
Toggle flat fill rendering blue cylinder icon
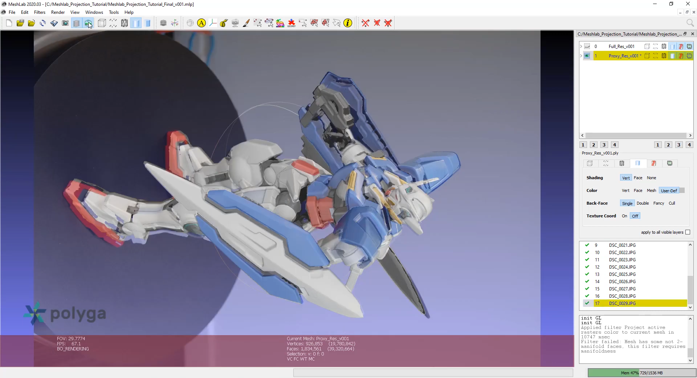pyautogui.click(x=147, y=23)
